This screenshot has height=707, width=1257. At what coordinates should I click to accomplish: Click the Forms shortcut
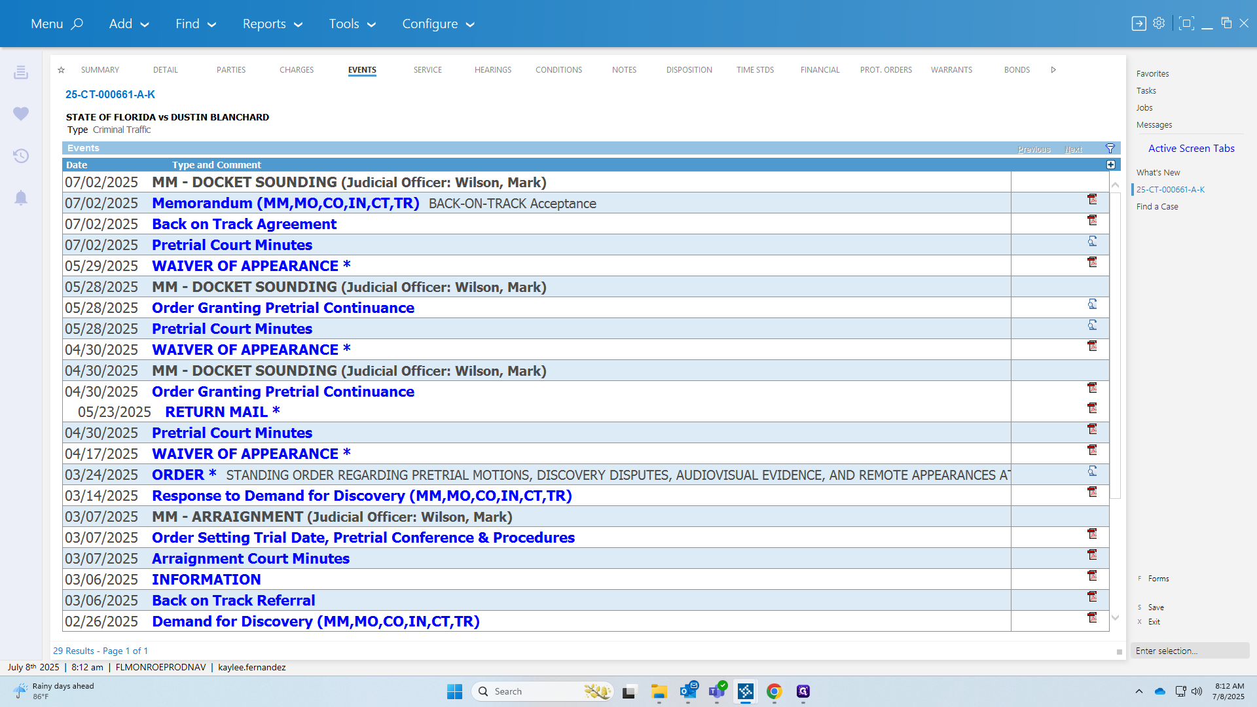tap(1158, 579)
